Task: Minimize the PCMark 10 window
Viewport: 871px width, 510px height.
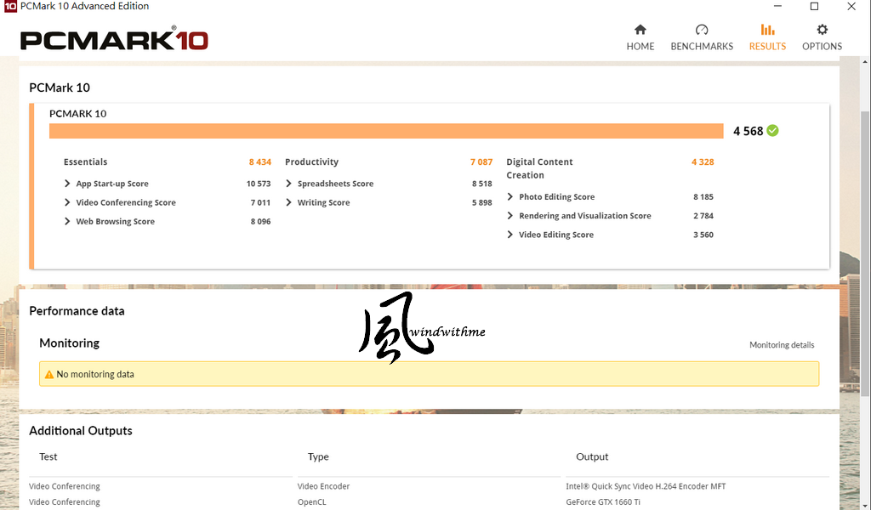Action: point(777,6)
